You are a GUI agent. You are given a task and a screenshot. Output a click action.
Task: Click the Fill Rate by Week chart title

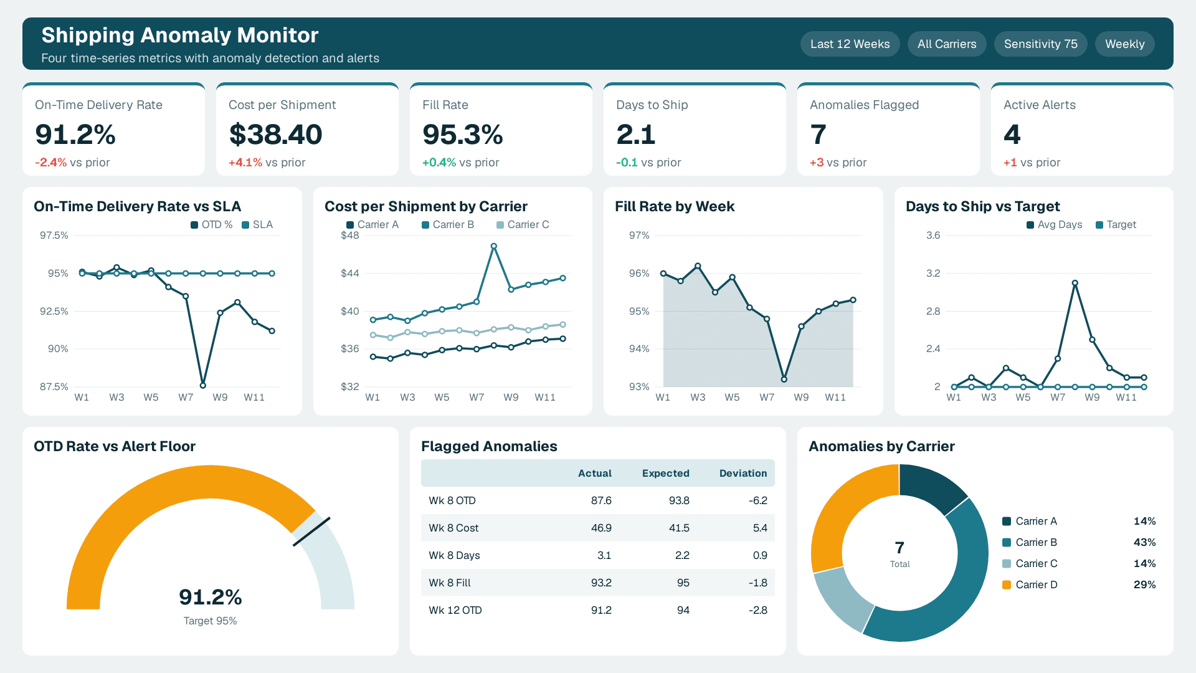675,206
